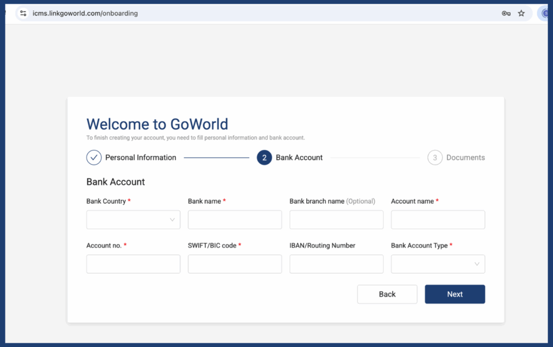Click the profile avatar icon in browser toolbar

(544, 13)
